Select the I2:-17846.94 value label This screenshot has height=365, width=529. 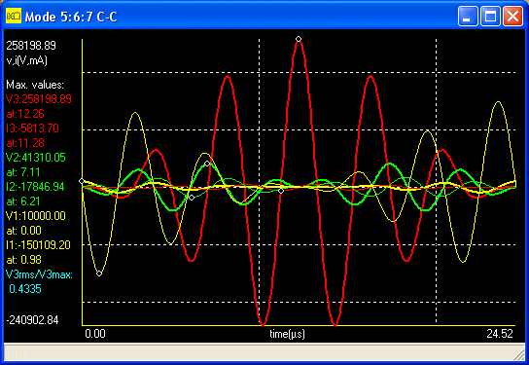(35, 187)
